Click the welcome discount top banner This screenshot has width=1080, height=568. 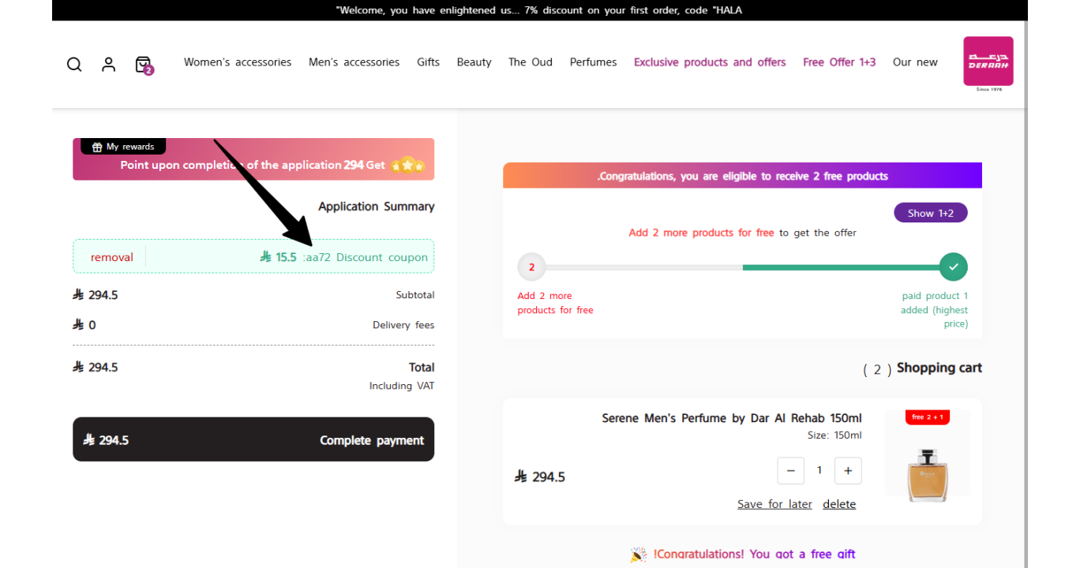pyautogui.click(x=539, y=10)
